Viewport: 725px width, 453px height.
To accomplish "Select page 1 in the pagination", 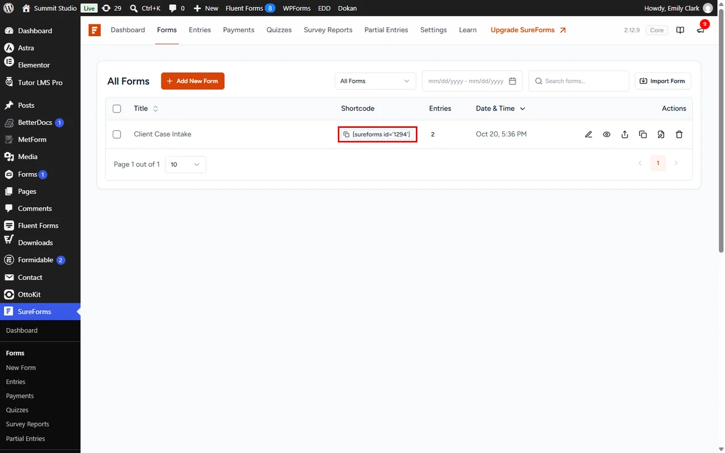I will (x=658, y=164).
